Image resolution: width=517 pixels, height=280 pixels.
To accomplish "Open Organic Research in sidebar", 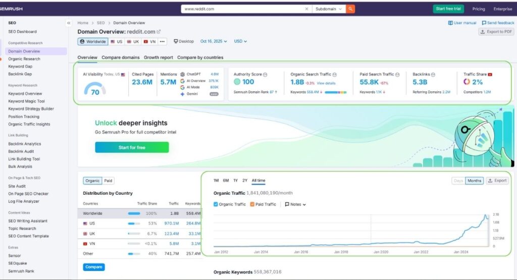I will pyautogui.click(x=24, y=59).
